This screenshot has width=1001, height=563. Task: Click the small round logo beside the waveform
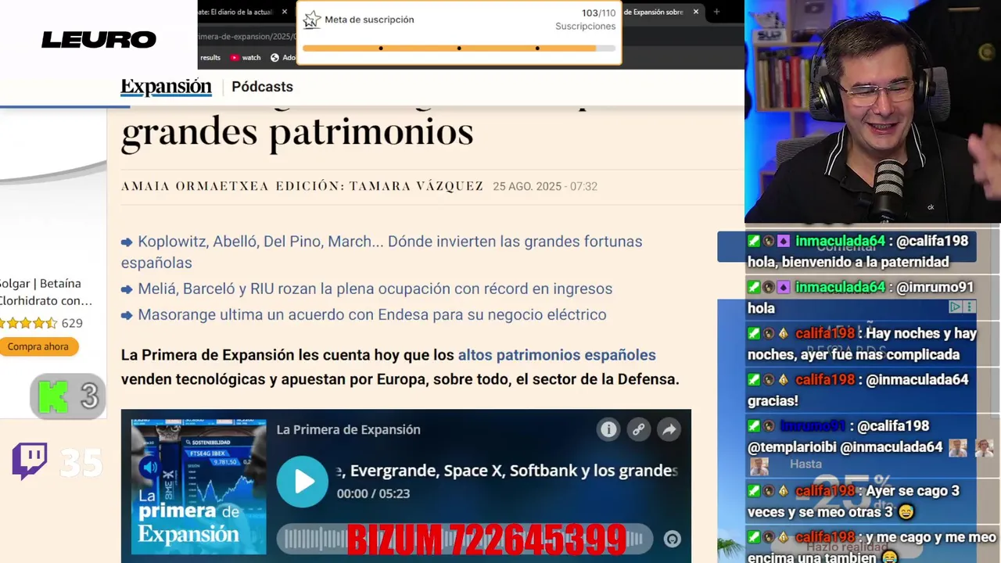pos(672,539)
